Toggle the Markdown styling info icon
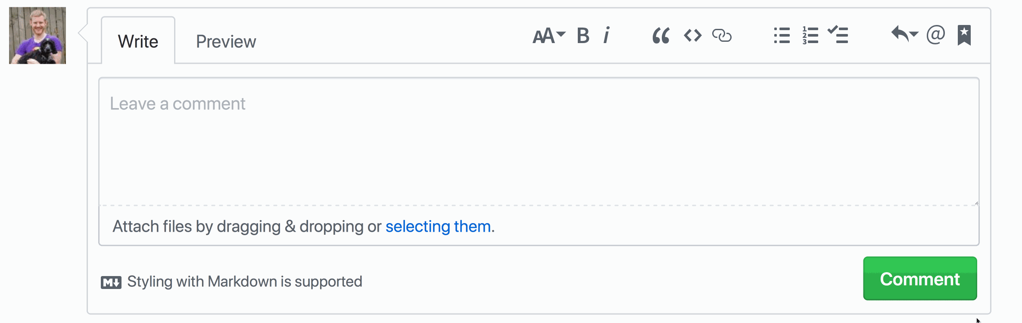This screenshot has height=323, width=1022. coord(112,282)
